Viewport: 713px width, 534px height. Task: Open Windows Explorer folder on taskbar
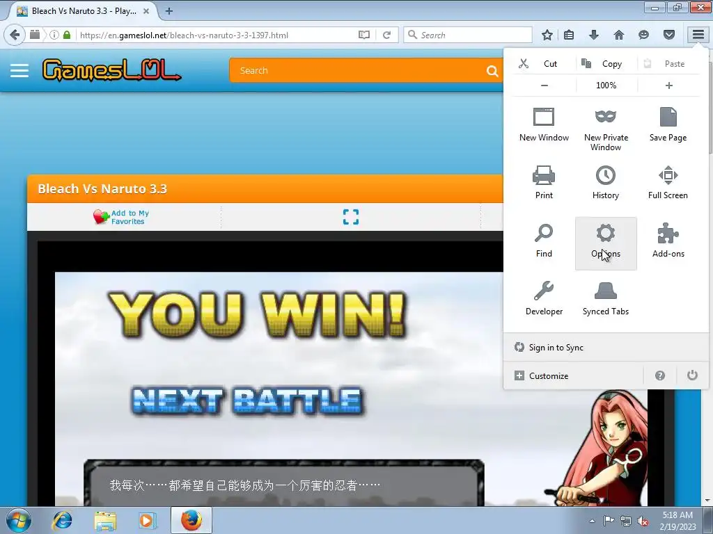(x=105, y=520)
